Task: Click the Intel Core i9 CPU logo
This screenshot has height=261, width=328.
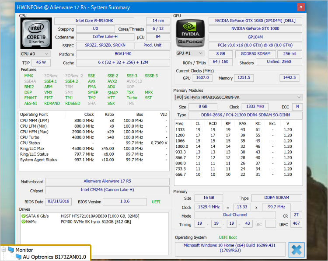Action: coord(36,33)
